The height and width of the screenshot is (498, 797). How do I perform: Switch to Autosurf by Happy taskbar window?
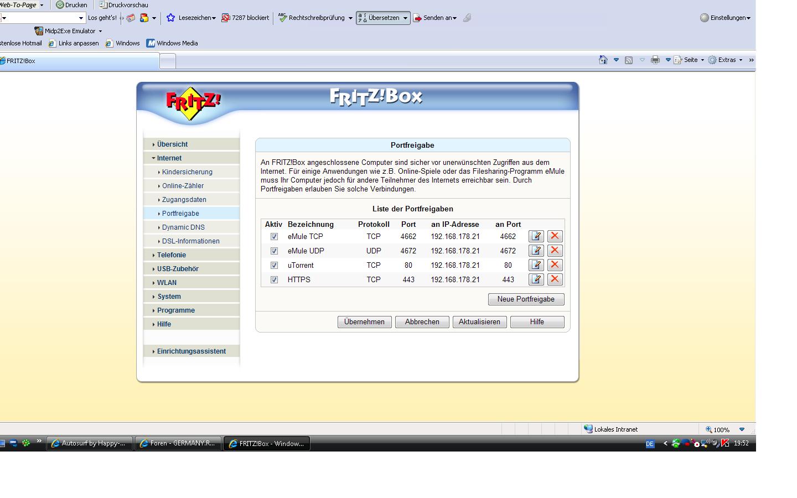pos(90,443)
